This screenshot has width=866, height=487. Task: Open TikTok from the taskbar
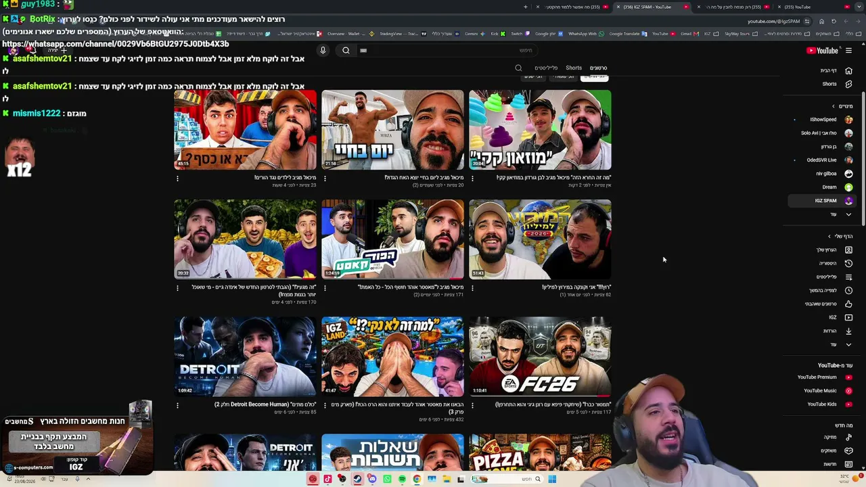327,479
